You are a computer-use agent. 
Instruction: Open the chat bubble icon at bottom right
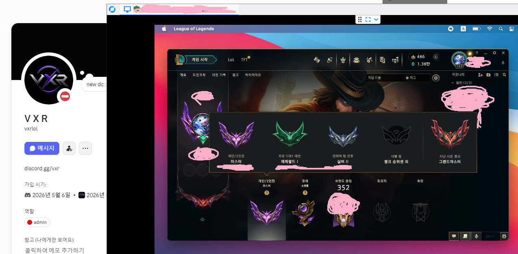pos(454,236)
